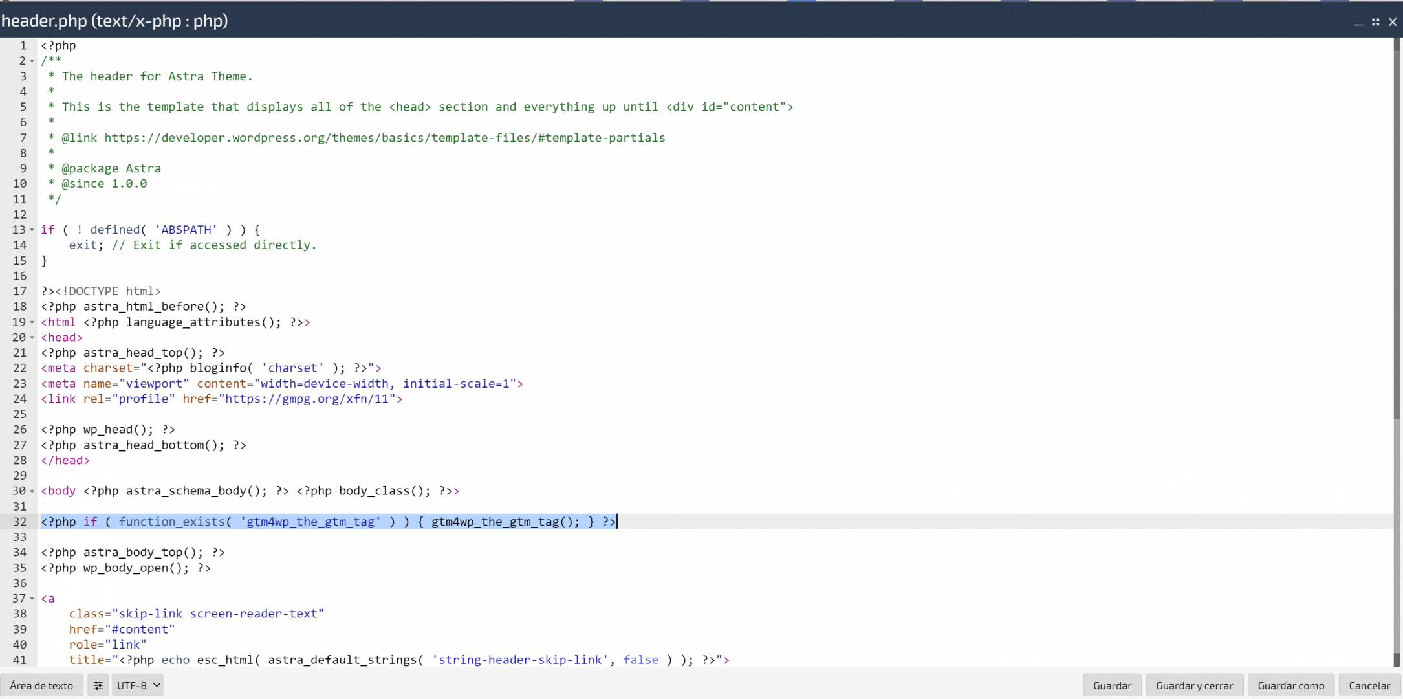Collapse the anchor tag fold at line 37
Viewport: 1403px width, 699px height.
[32, 599]
